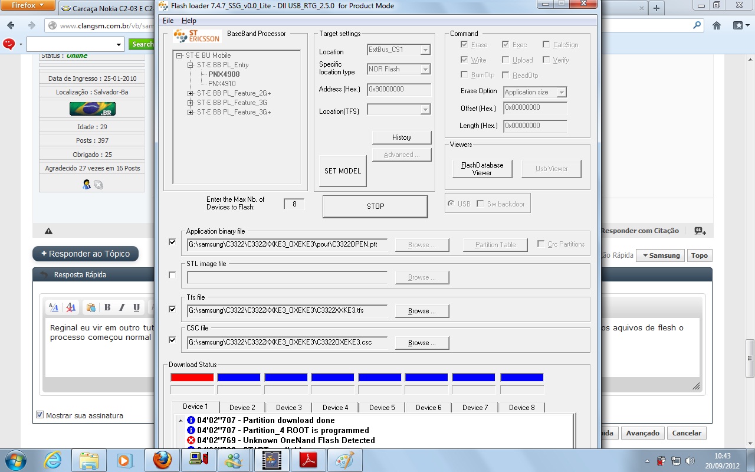755x472 pixels.
Task: Toggle the CSC file checkbox
Action: pos(172,340)
